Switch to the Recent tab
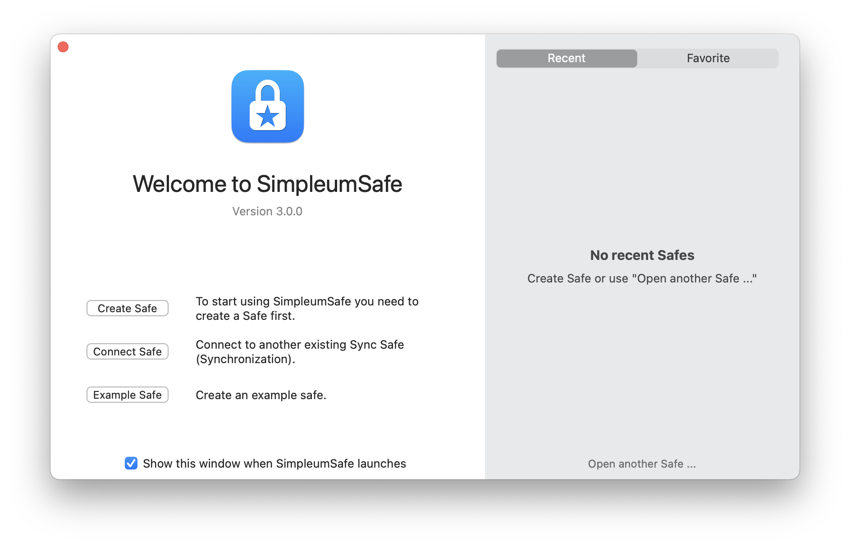Viewport: 850px width, 546px height. point(567,58)
